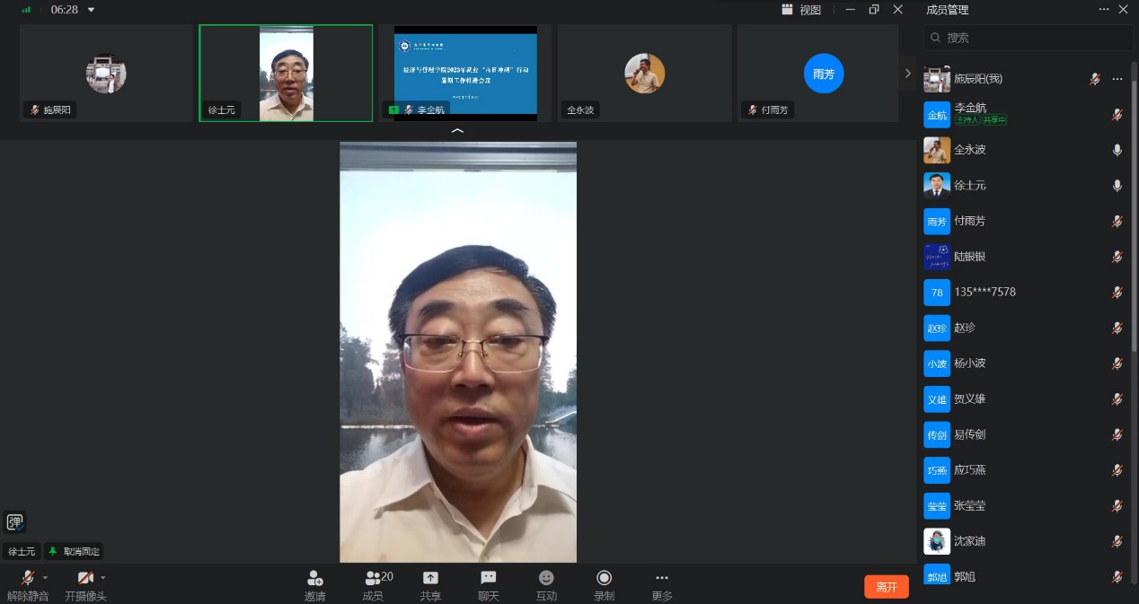Image resolution: width=1139 pixels, height=604 pixels.
Task: Open the member panel more-options menu
Action: (x=1104, y=9)
